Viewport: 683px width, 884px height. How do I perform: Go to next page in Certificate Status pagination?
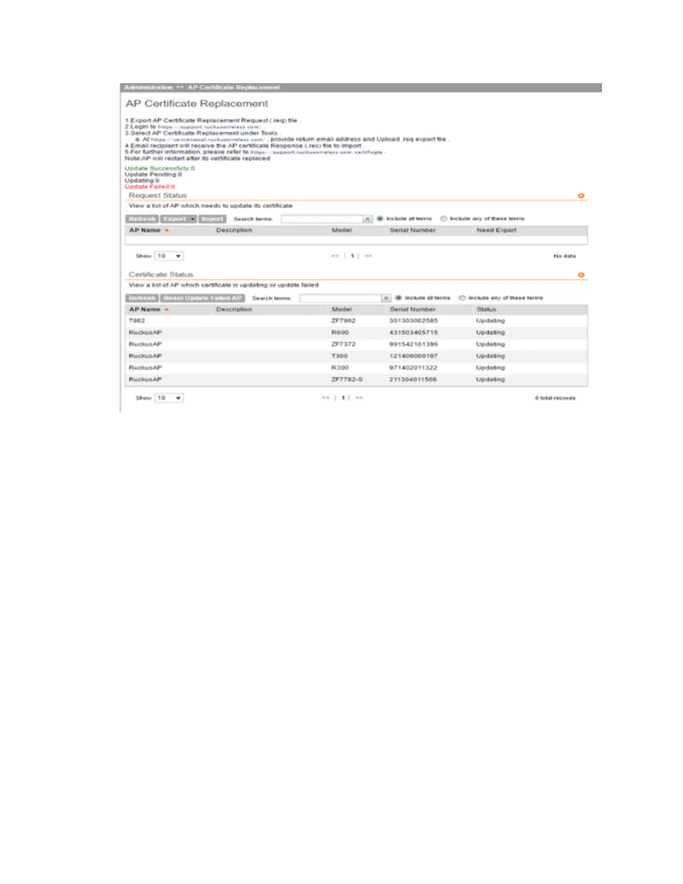point(359,398)
